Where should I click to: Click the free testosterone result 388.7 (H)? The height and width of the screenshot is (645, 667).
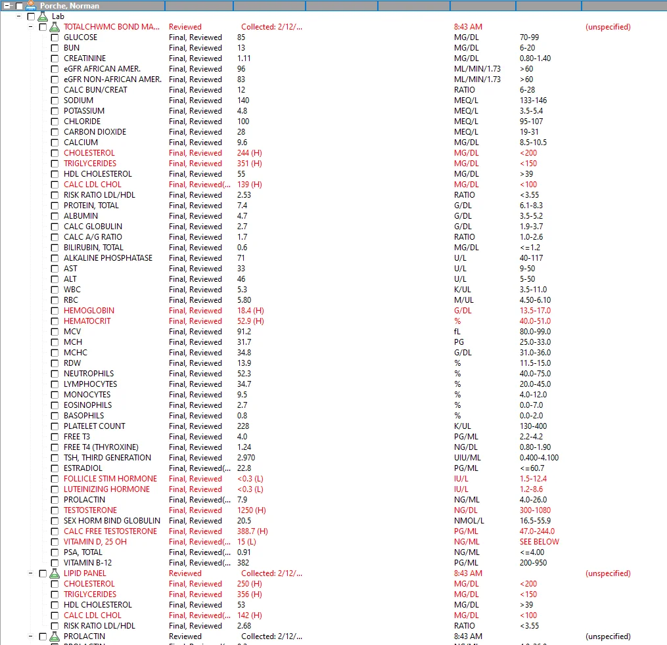coord(253,531)
